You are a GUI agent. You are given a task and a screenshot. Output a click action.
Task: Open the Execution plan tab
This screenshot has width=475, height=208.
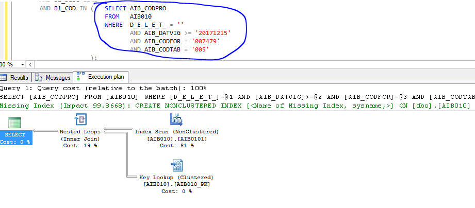click(105, 77)
